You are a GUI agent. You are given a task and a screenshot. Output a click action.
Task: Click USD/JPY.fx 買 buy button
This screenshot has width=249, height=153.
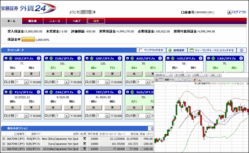click(x=31, y=74)
